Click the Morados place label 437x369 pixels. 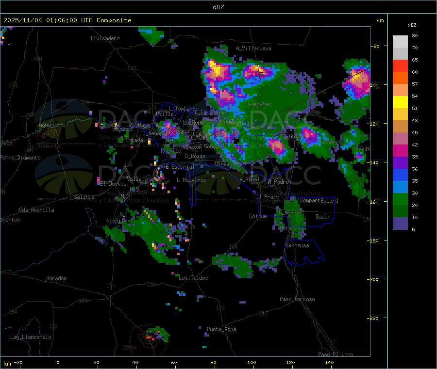point(56,278)
